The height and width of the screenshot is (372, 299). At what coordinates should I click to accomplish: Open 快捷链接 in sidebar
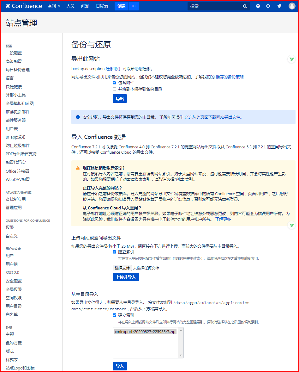tap(14, 87)
